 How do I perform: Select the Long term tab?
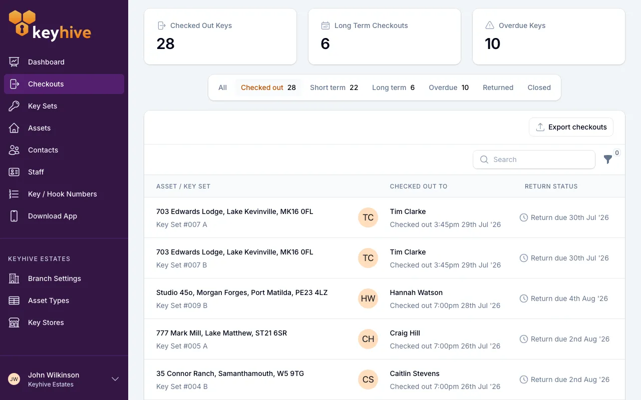[x=393, y=87]
